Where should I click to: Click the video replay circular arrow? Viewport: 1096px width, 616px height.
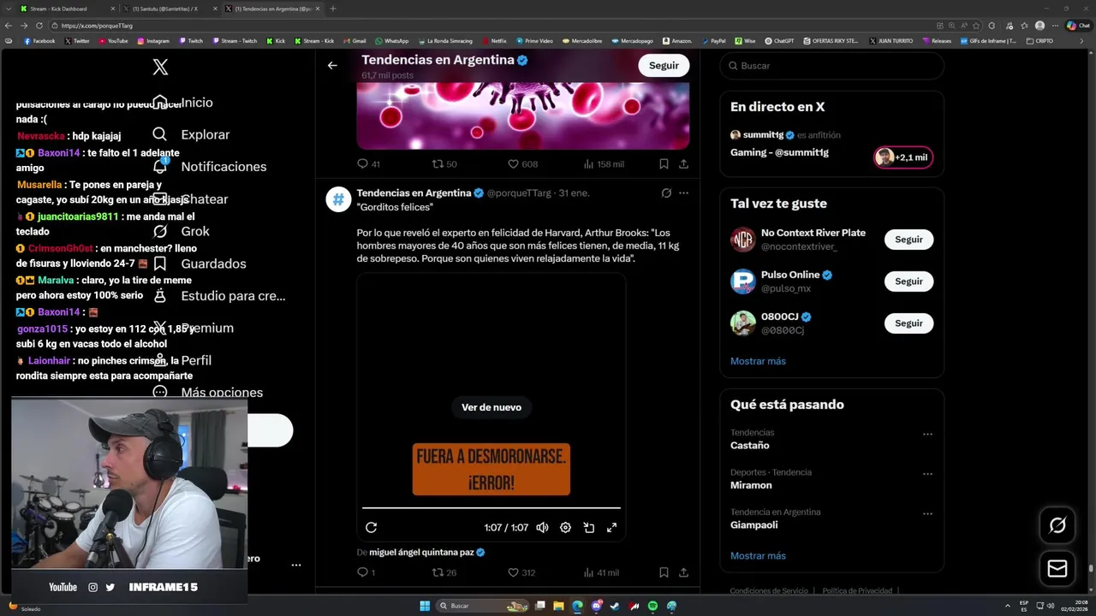tap(371, 528)
